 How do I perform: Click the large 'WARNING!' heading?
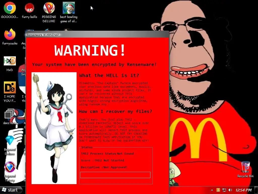pos(90,50)
